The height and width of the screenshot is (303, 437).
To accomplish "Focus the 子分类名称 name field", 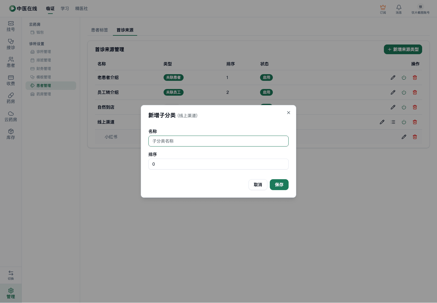I will point(218,141).
